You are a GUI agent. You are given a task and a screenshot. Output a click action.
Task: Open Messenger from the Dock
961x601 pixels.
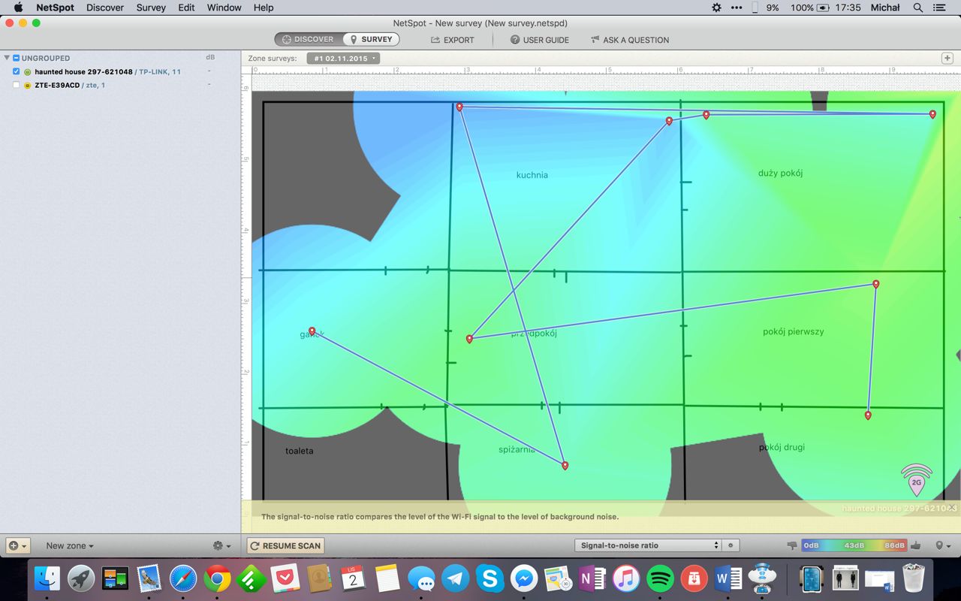[x=524, y=578]
